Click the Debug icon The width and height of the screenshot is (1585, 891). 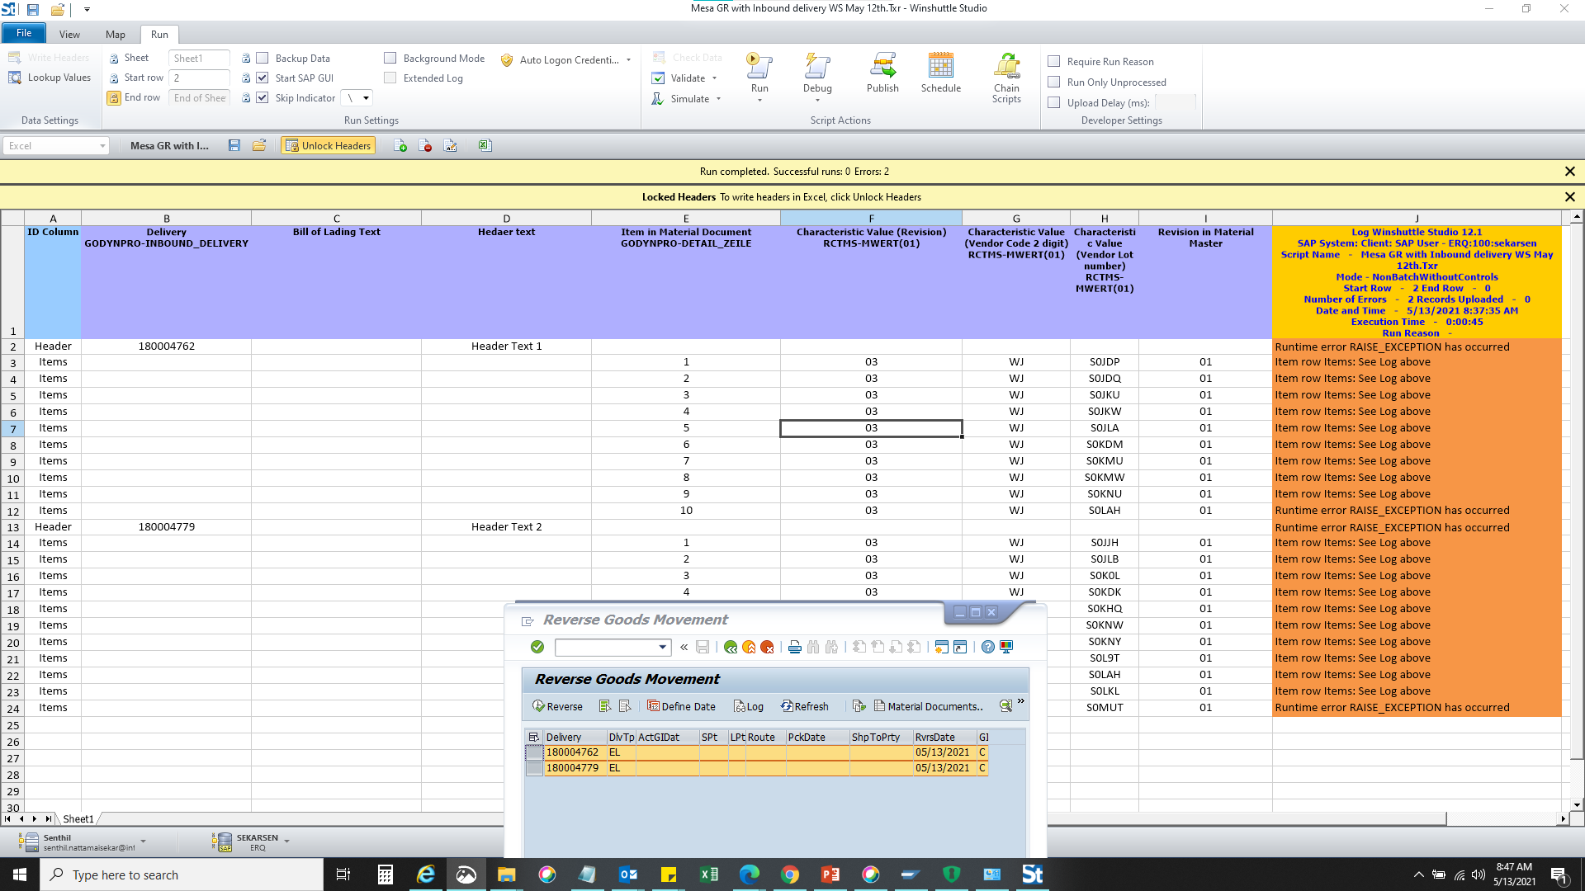pos(817,67)
